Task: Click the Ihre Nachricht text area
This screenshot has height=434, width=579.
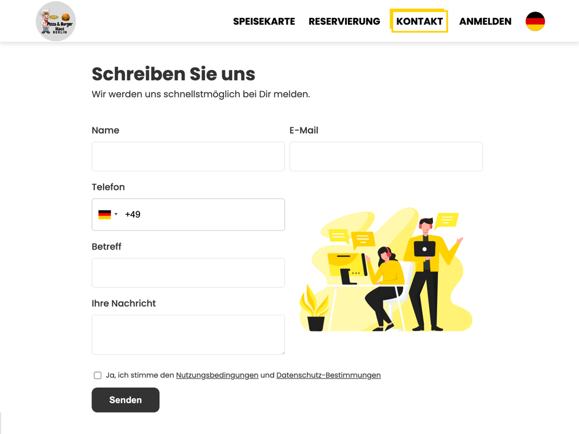Action: (x=188, y=334)
